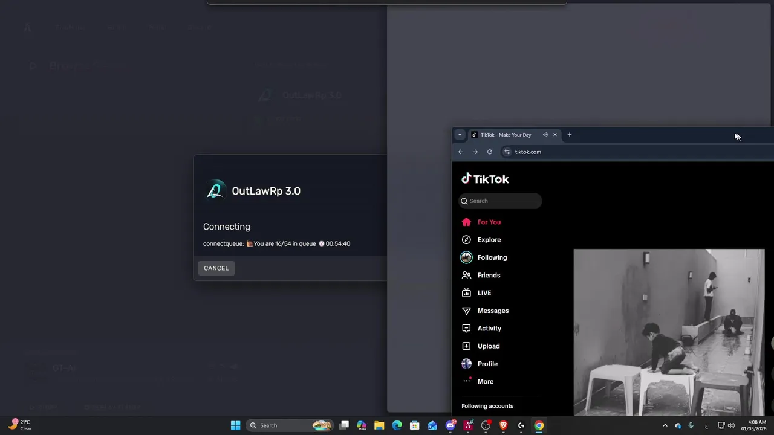Go back in the browser
The image size is (774, 435).
[461, 152]
